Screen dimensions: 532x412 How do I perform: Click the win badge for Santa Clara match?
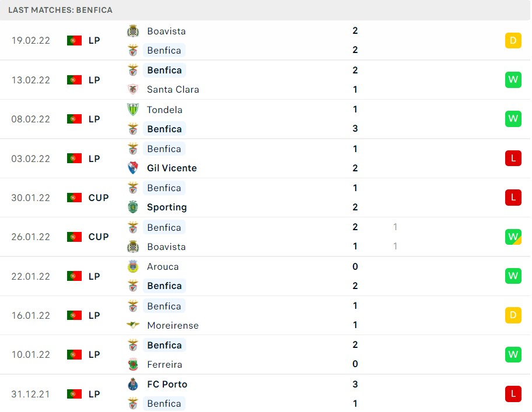[513, 80]
